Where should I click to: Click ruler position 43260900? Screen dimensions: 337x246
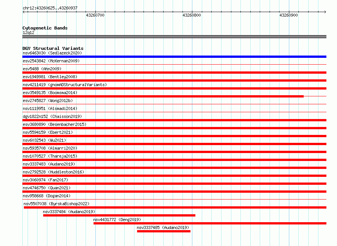coord(289,15)
